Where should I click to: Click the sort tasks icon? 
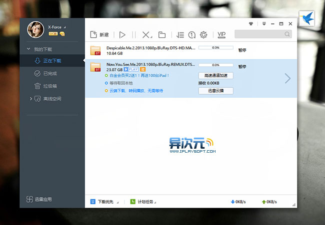180,34
